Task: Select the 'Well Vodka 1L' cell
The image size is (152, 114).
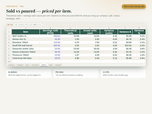Action: [x=26, y=36]
